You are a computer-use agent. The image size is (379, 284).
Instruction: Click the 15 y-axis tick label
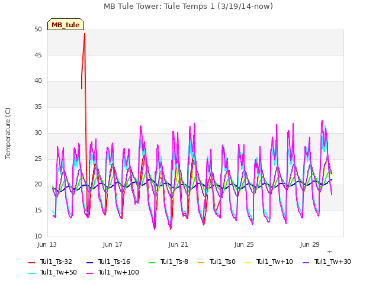pos(38,211)
